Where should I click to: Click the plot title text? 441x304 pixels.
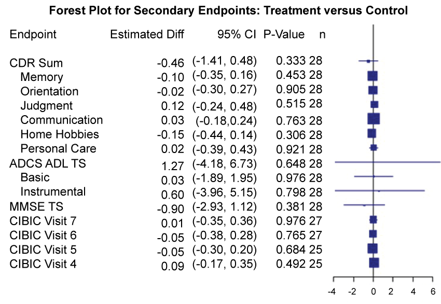(228, 10)
